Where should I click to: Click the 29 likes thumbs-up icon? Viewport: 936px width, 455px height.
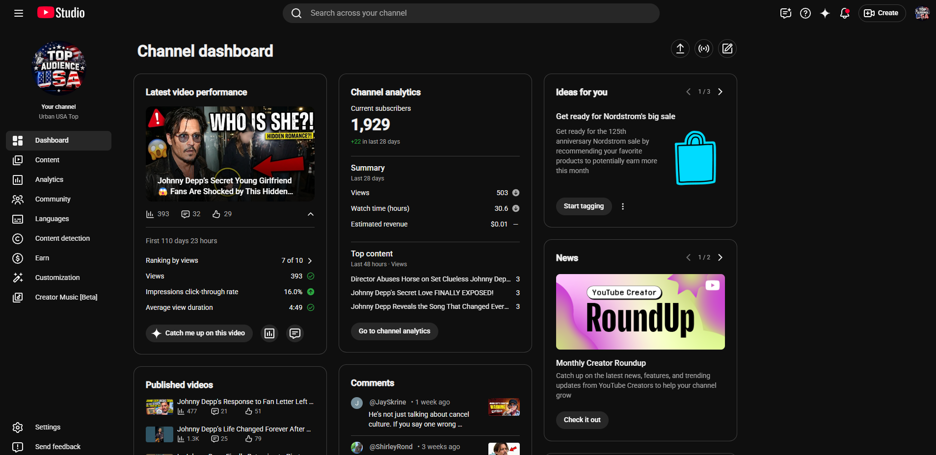tap(216, 214)
